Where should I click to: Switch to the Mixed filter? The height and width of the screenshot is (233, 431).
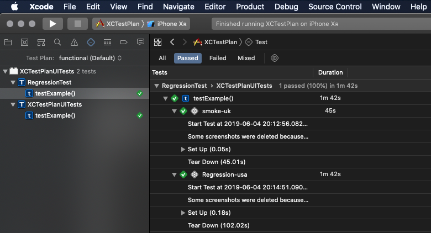point(246,58)
